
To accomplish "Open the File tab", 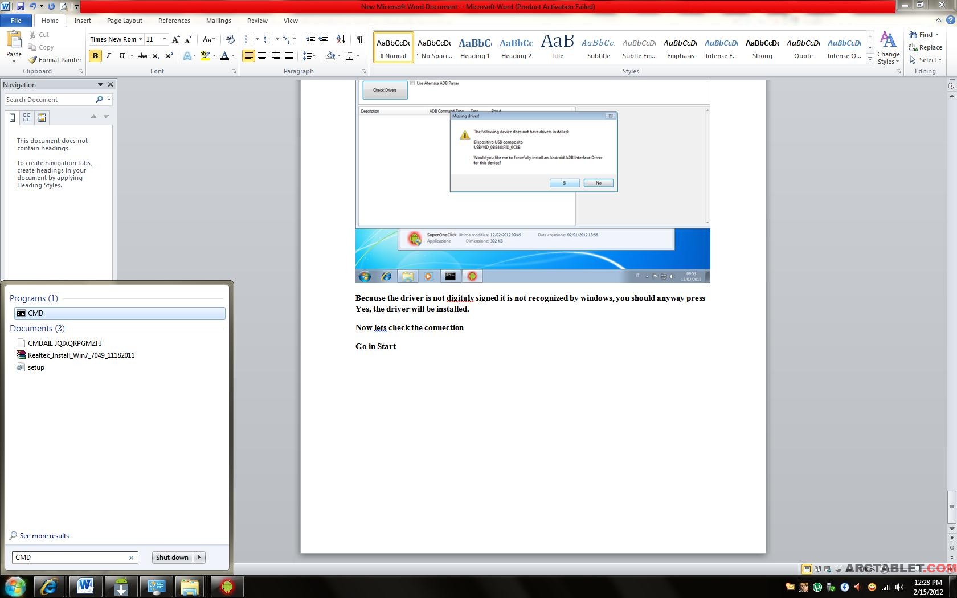I will pyautogui.click(x=16, y=21).
